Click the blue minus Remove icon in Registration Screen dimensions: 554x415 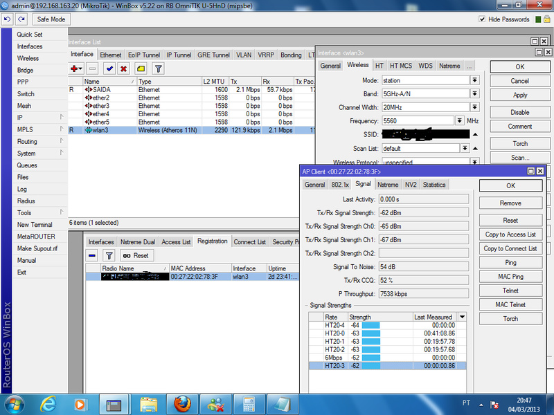[x=92, y=255]
